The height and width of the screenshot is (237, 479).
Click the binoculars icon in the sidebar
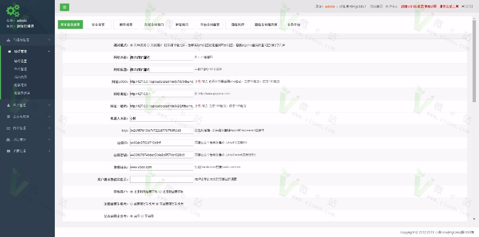(9, 140)
